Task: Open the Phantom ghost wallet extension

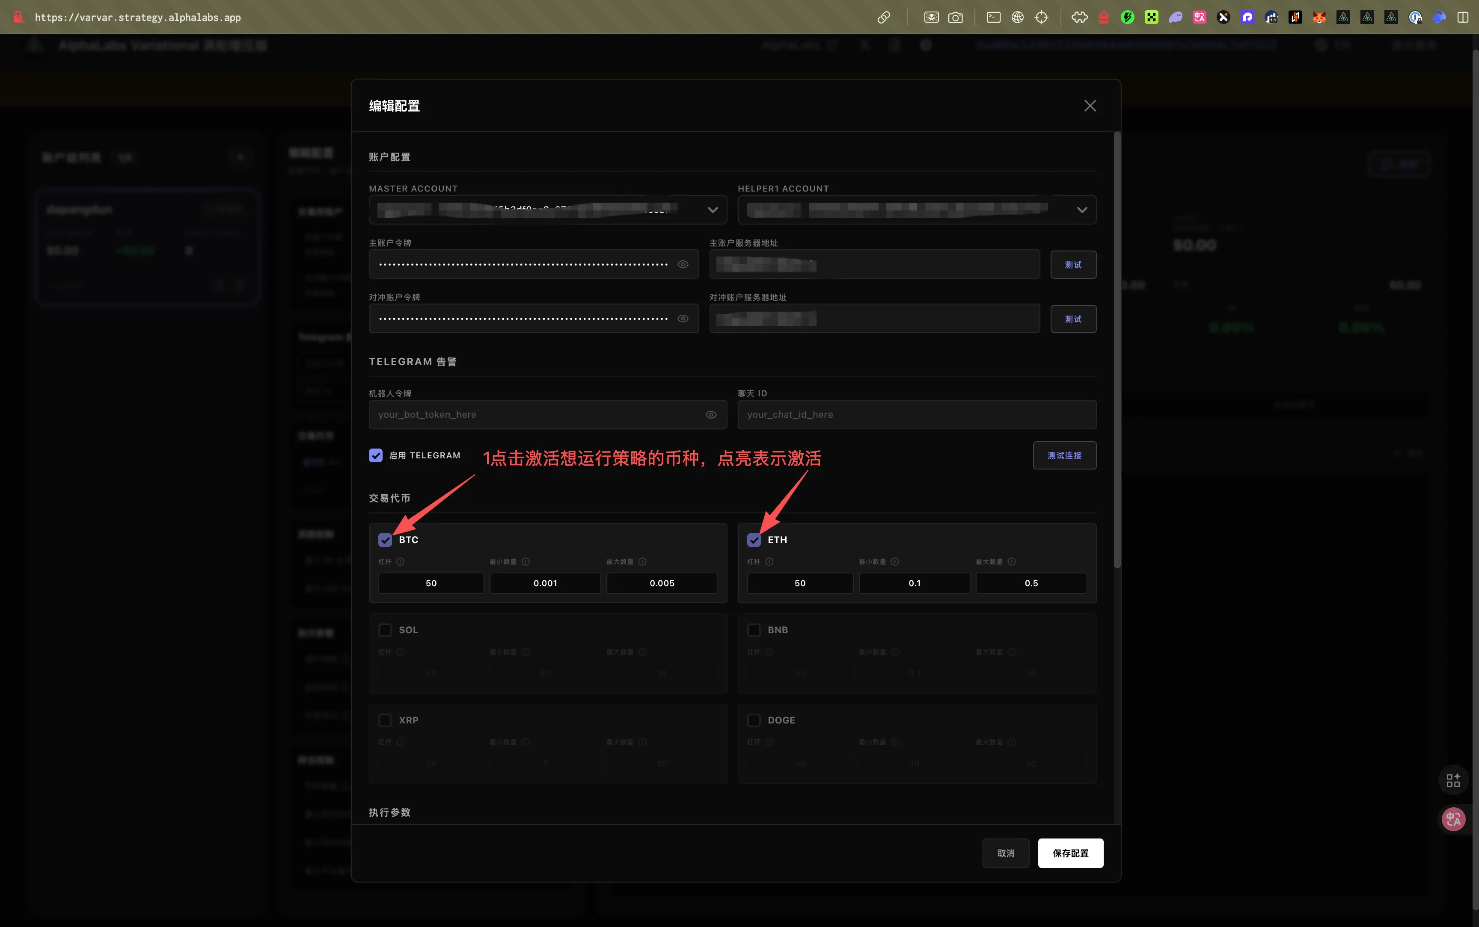Action: point(1175,17)
